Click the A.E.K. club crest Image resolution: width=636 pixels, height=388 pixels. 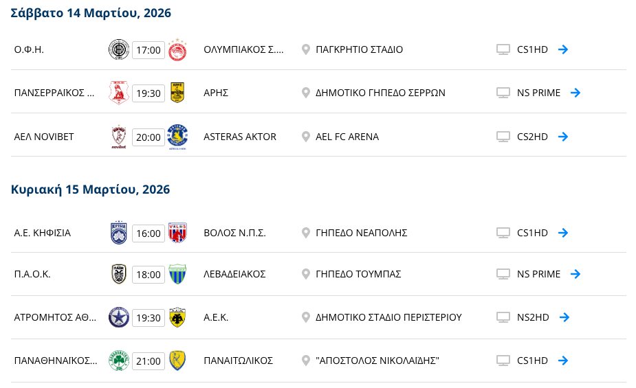(177, 317)
